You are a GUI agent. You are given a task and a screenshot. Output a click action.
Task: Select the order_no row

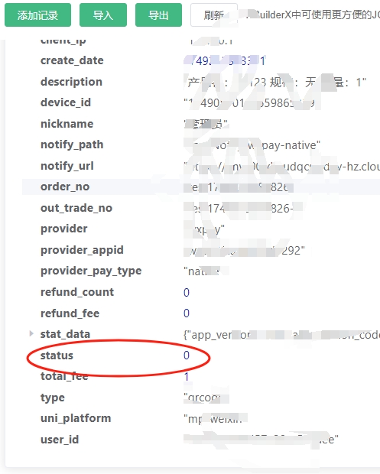[x=201, y=187]
